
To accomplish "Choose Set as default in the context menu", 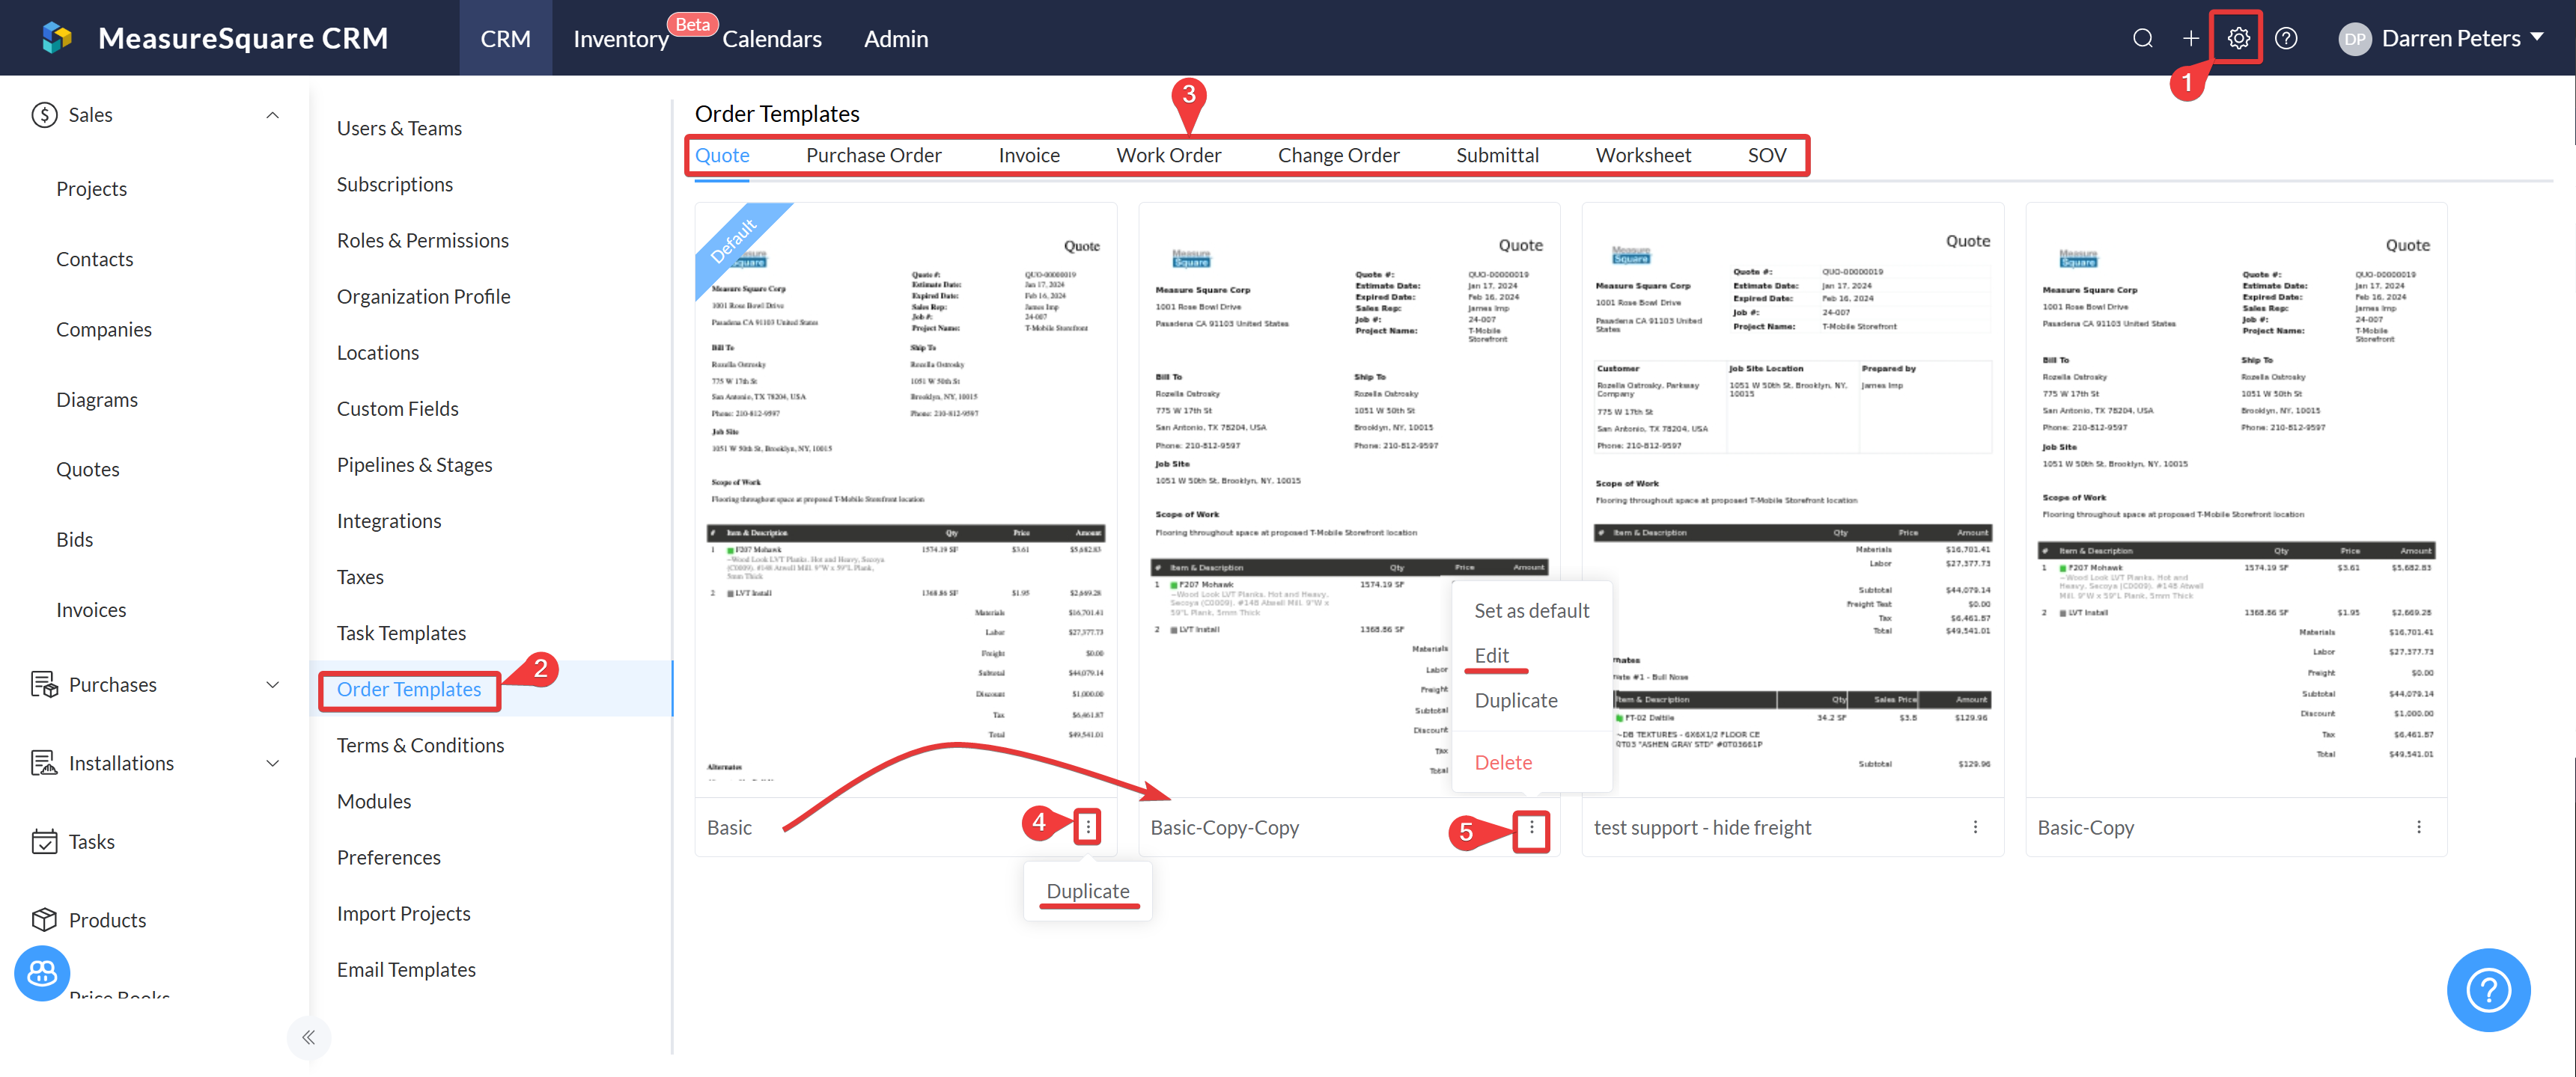I will 1531,610.
